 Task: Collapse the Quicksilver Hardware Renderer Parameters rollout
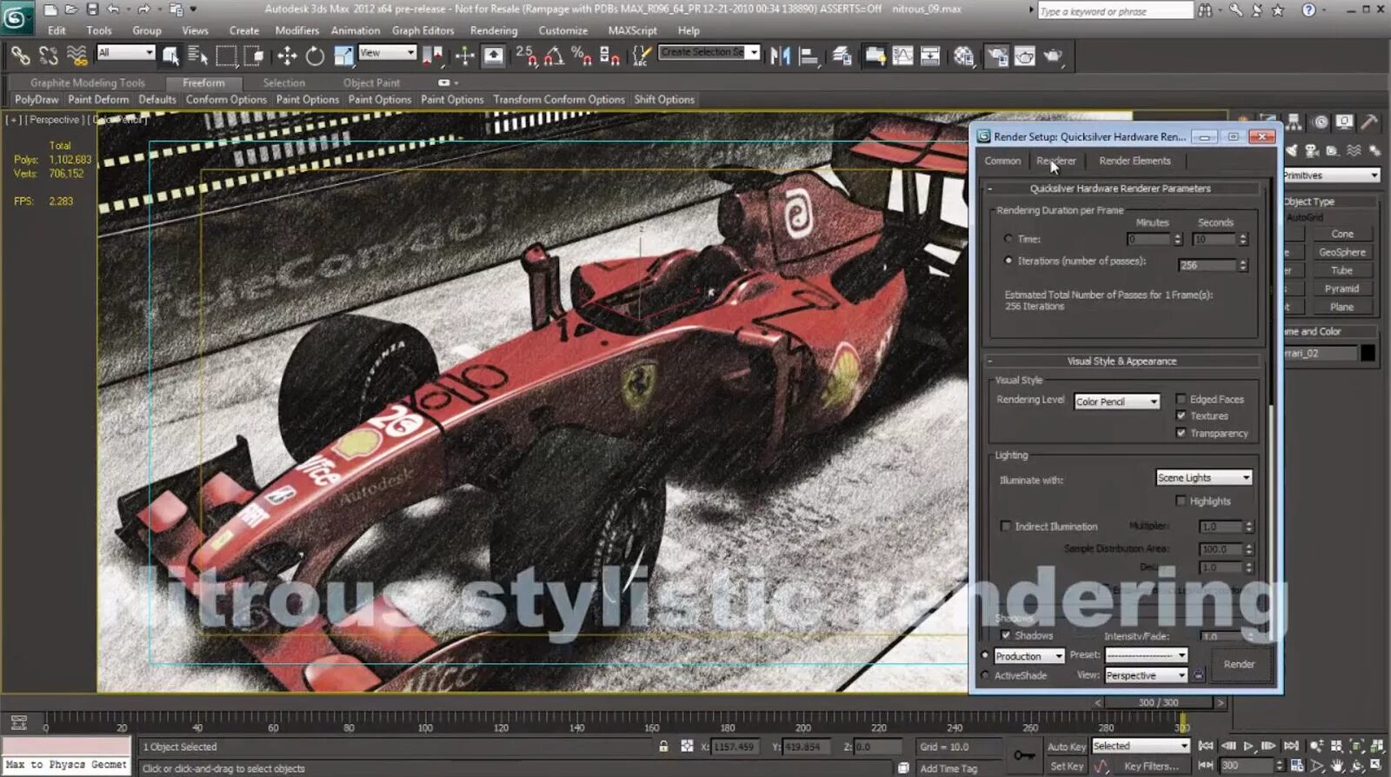point(1121,189)
